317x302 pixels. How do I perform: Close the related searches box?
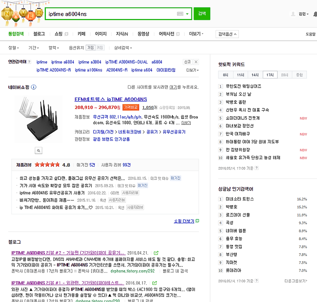[196, 62]
